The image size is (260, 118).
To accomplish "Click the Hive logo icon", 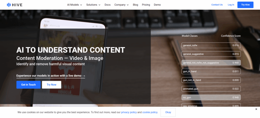I will 9,5.
